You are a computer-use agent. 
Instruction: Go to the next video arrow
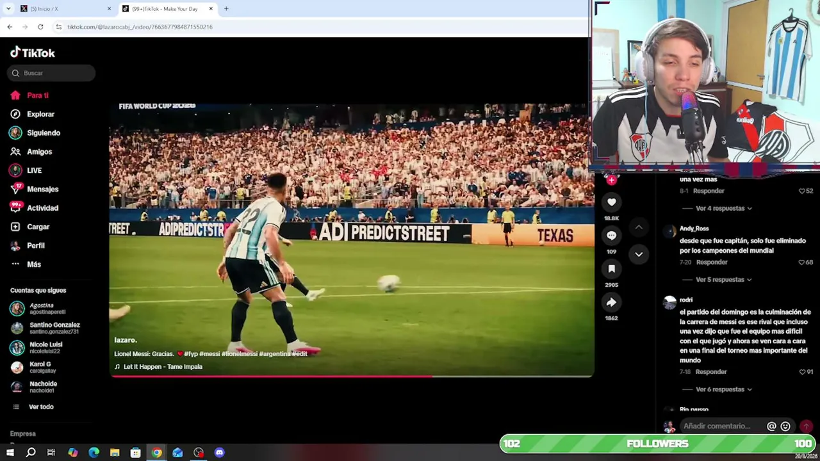[639, 254]
